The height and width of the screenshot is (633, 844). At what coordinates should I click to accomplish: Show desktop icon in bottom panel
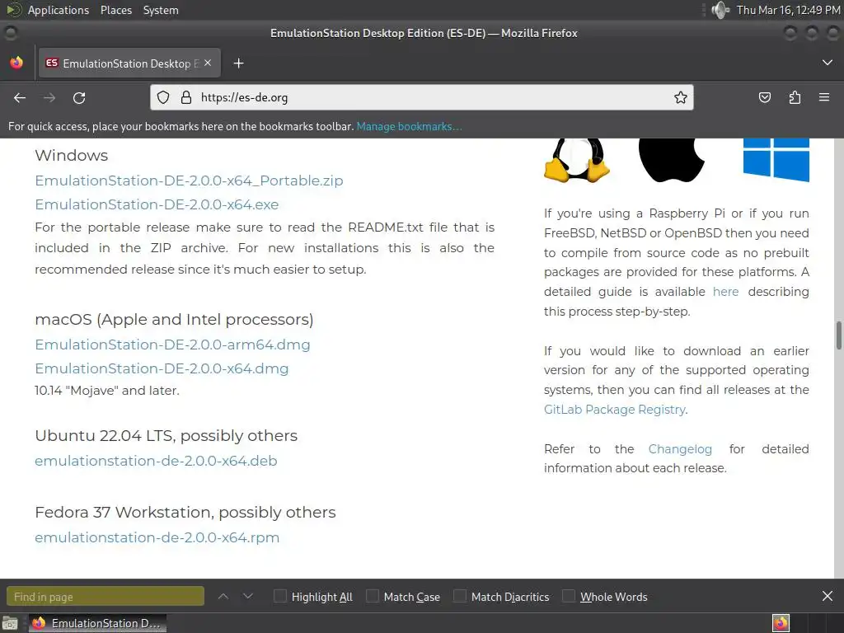click(10, 623)
